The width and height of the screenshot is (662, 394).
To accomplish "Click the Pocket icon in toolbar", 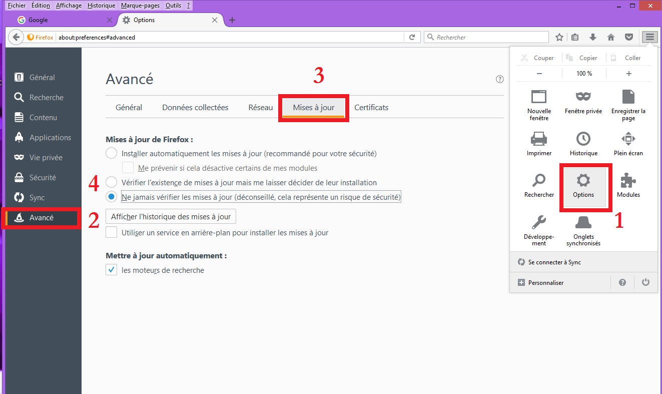I will coord(629,37).
